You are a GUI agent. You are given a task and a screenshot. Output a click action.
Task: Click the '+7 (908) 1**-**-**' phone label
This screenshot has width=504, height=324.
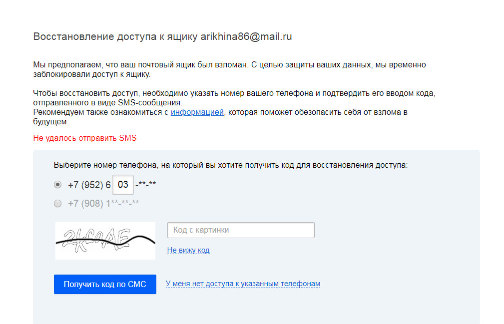pos(103,204)
